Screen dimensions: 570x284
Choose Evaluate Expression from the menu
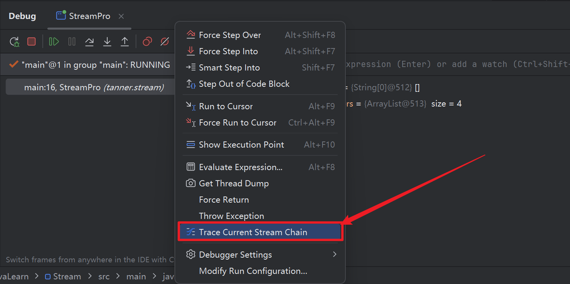point(240,167)
